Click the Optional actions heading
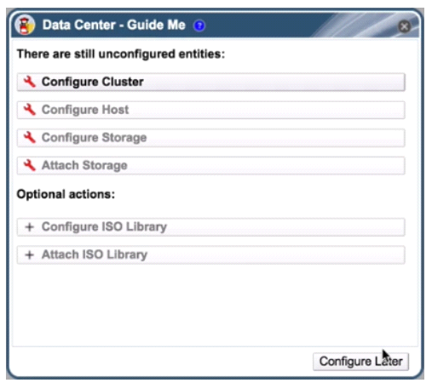 [x=66, y=194]
